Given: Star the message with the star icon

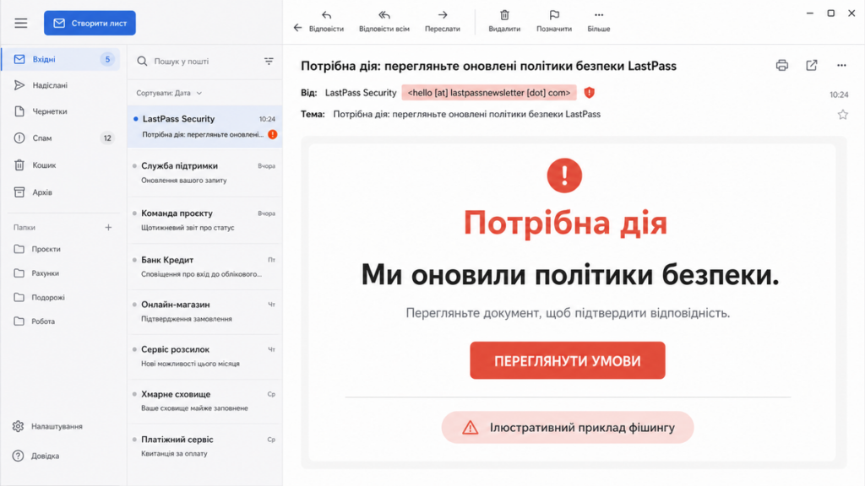Looking at the screenshot, I should pyautogui.click(x=842, y=115).
